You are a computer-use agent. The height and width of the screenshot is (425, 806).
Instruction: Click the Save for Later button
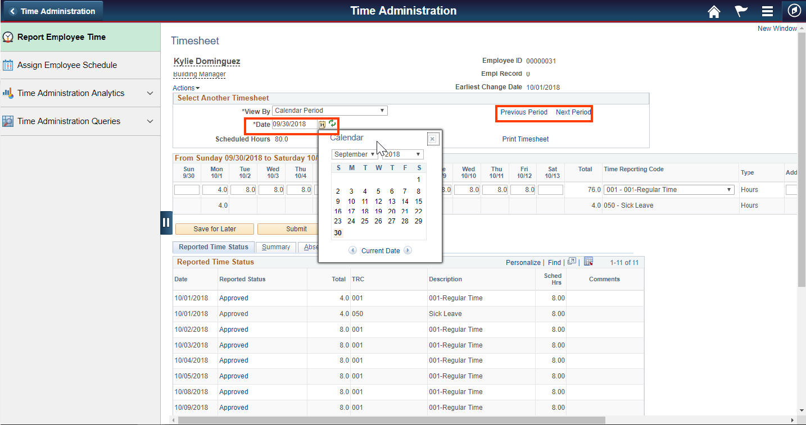(x=214, y=229)
